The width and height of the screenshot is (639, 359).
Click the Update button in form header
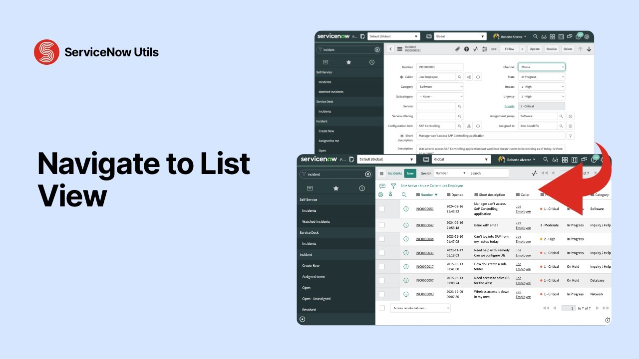tap(535, 49)
